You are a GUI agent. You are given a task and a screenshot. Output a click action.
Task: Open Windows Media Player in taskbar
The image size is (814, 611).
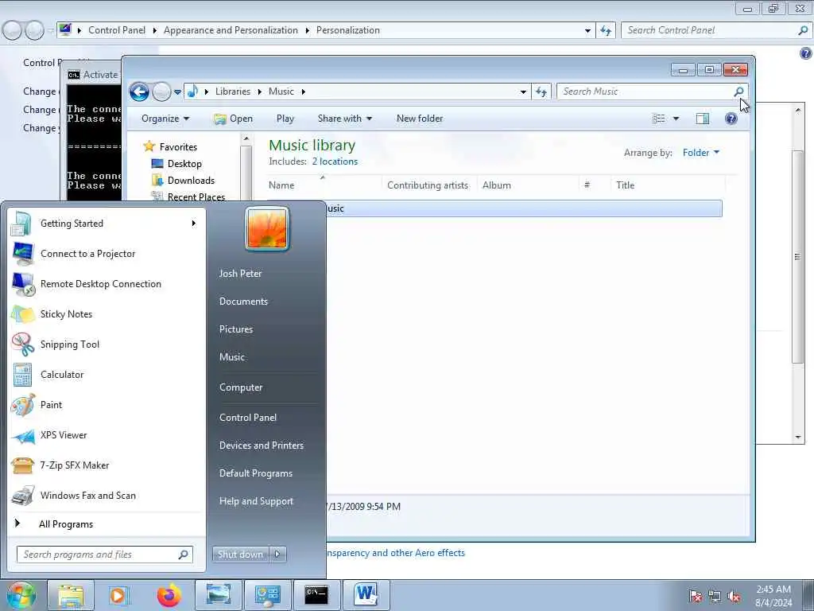[x=118, y=595]
